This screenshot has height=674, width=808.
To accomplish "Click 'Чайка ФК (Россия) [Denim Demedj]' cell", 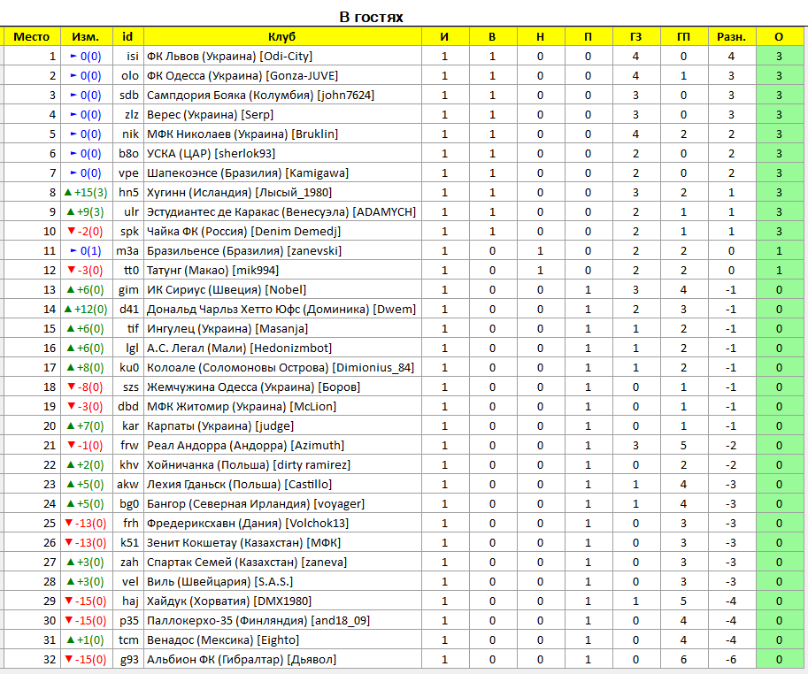I will pos(282,231).
